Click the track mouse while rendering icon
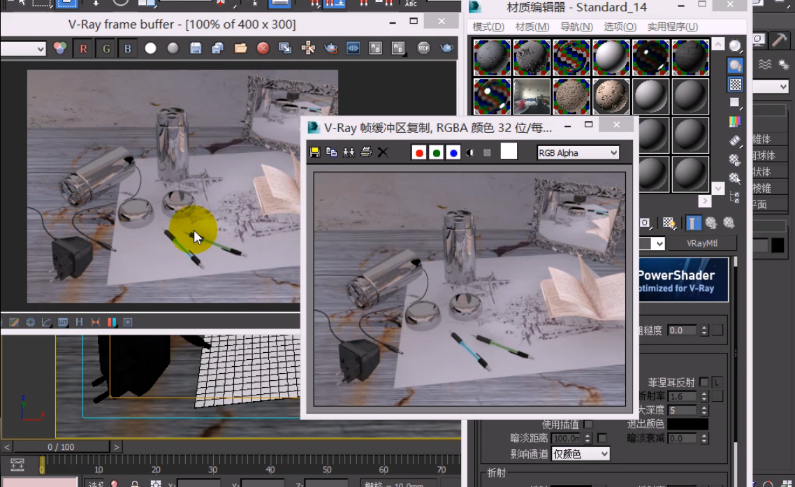 (308, 49)
